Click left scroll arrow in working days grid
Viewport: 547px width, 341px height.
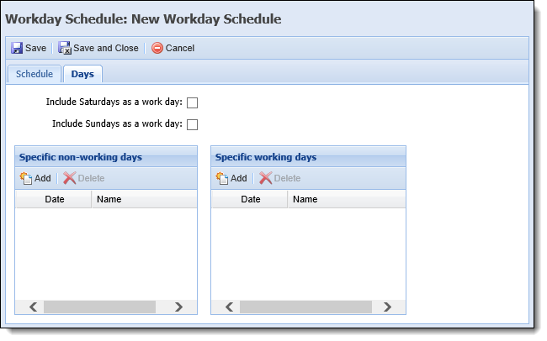230,307
